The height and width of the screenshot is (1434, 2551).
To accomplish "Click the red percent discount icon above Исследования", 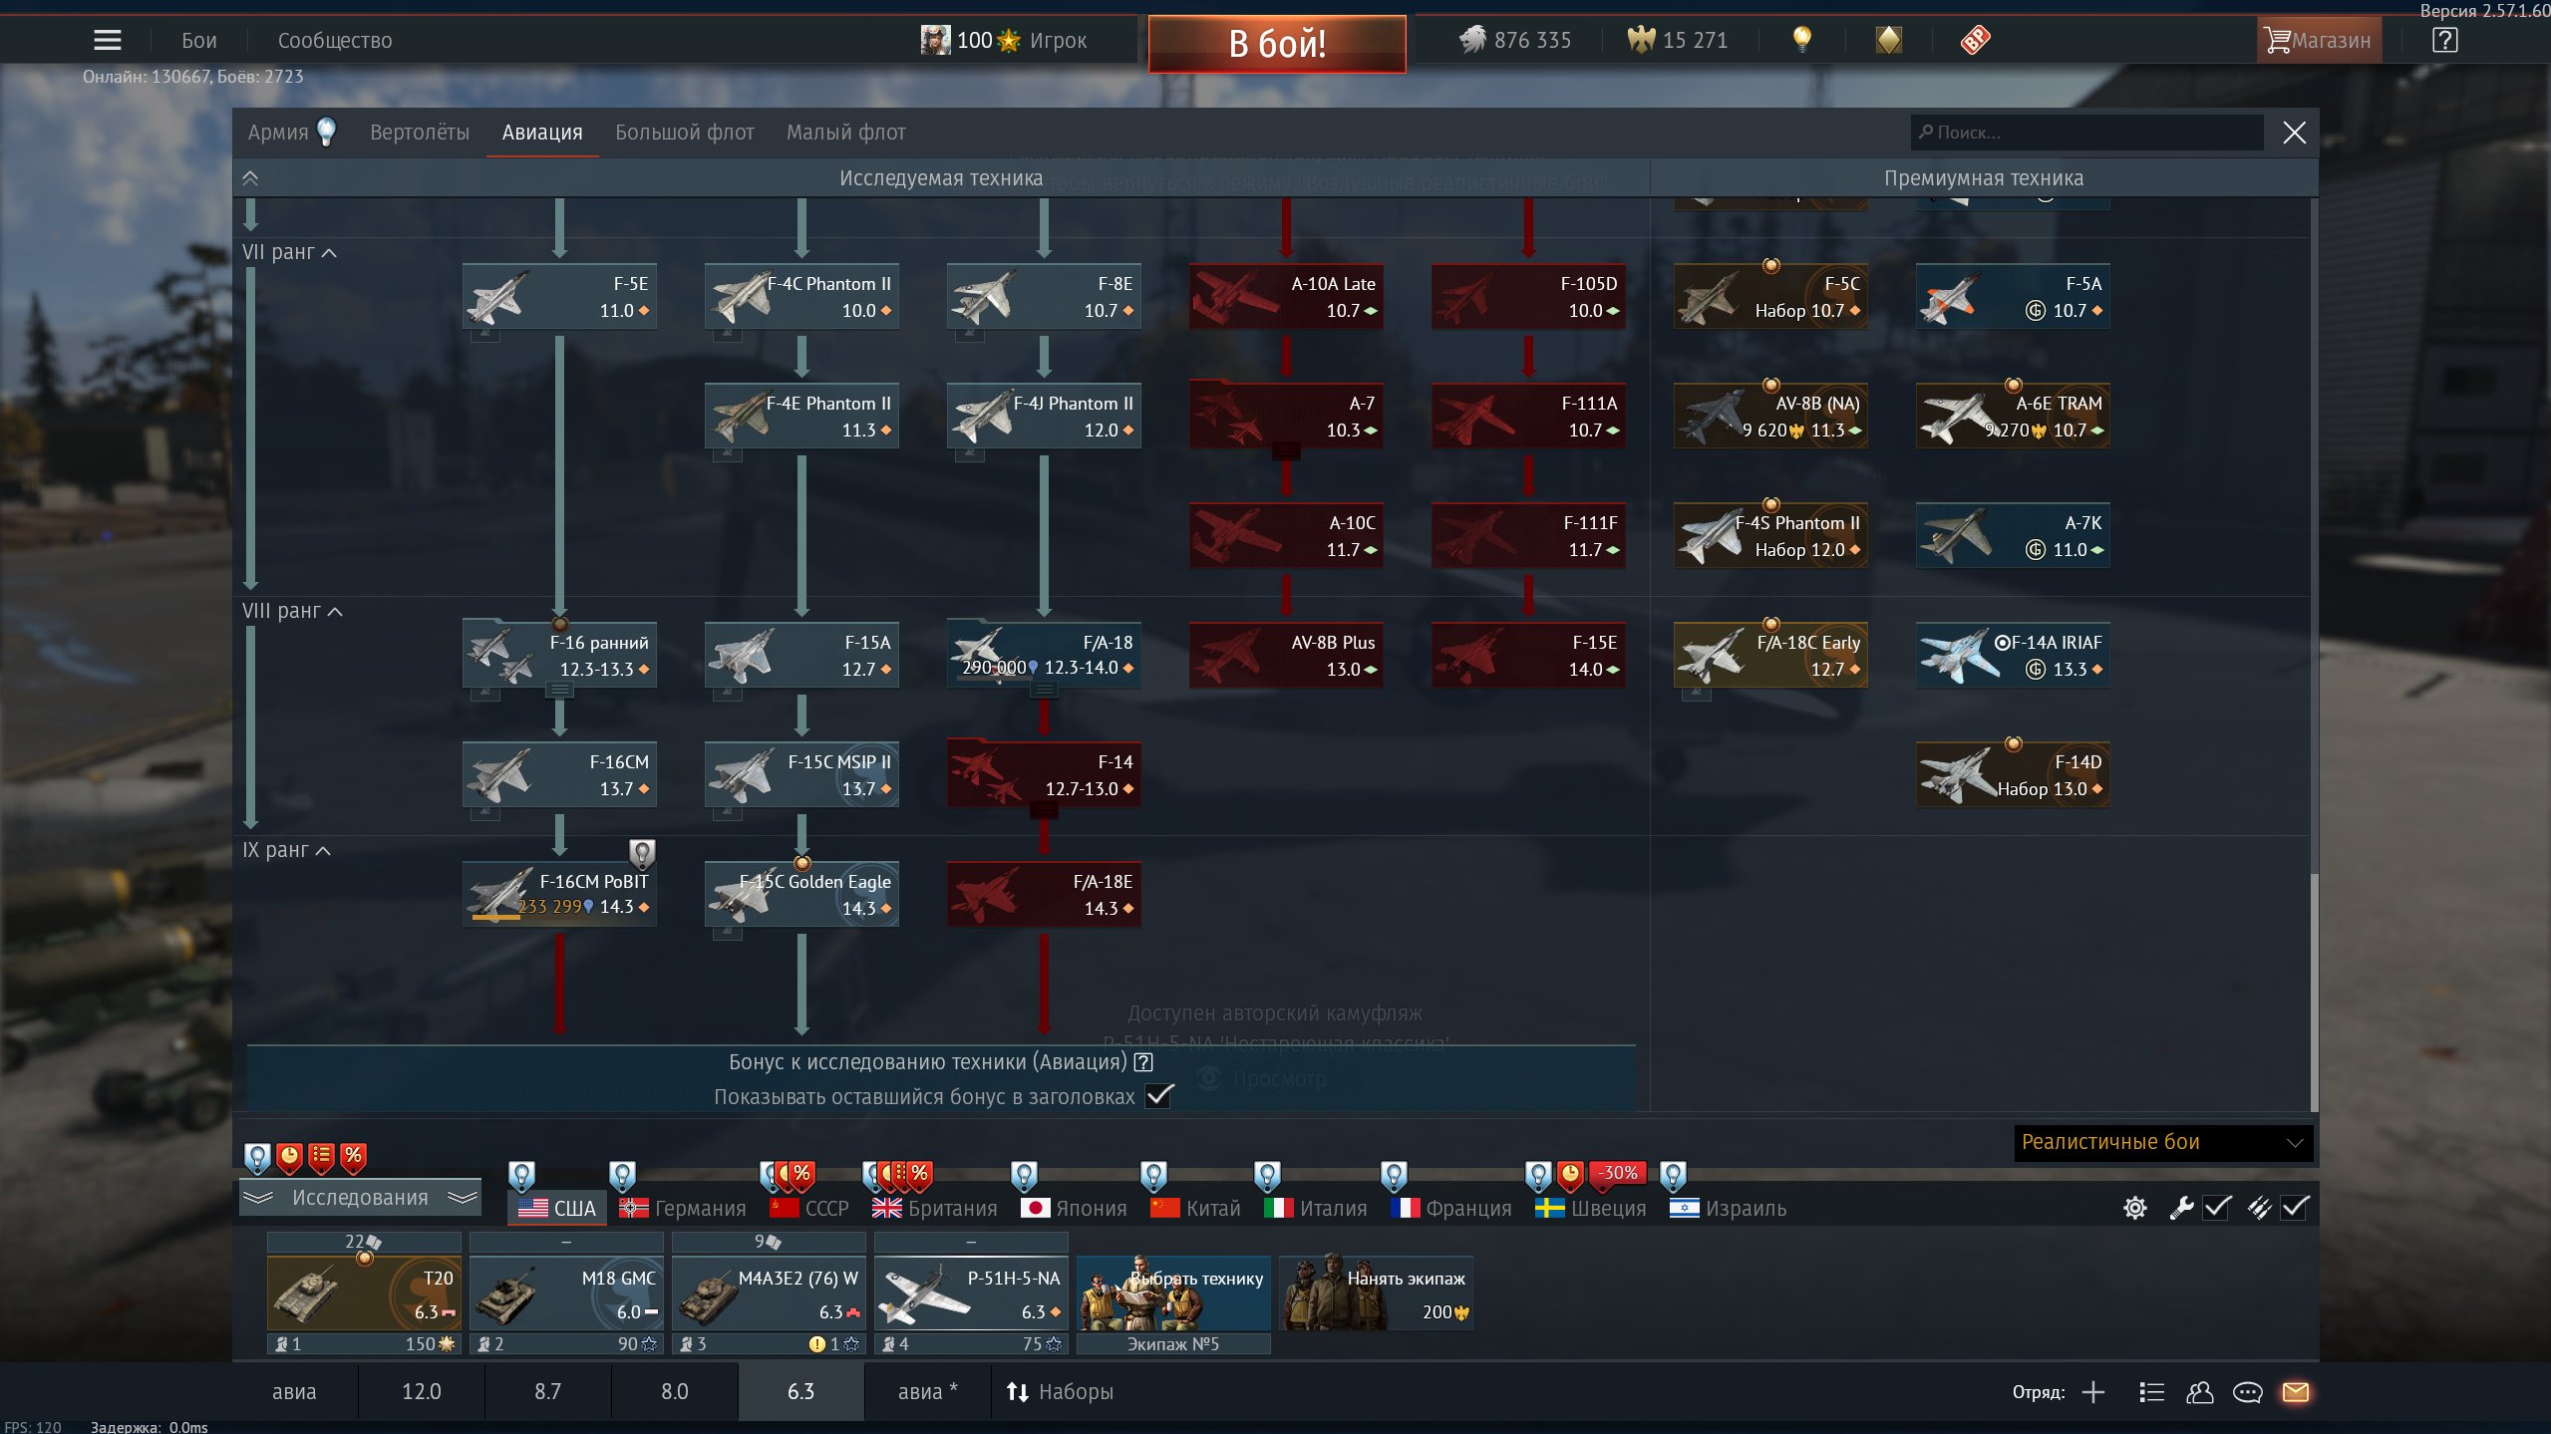I will tap(353, 1157).
